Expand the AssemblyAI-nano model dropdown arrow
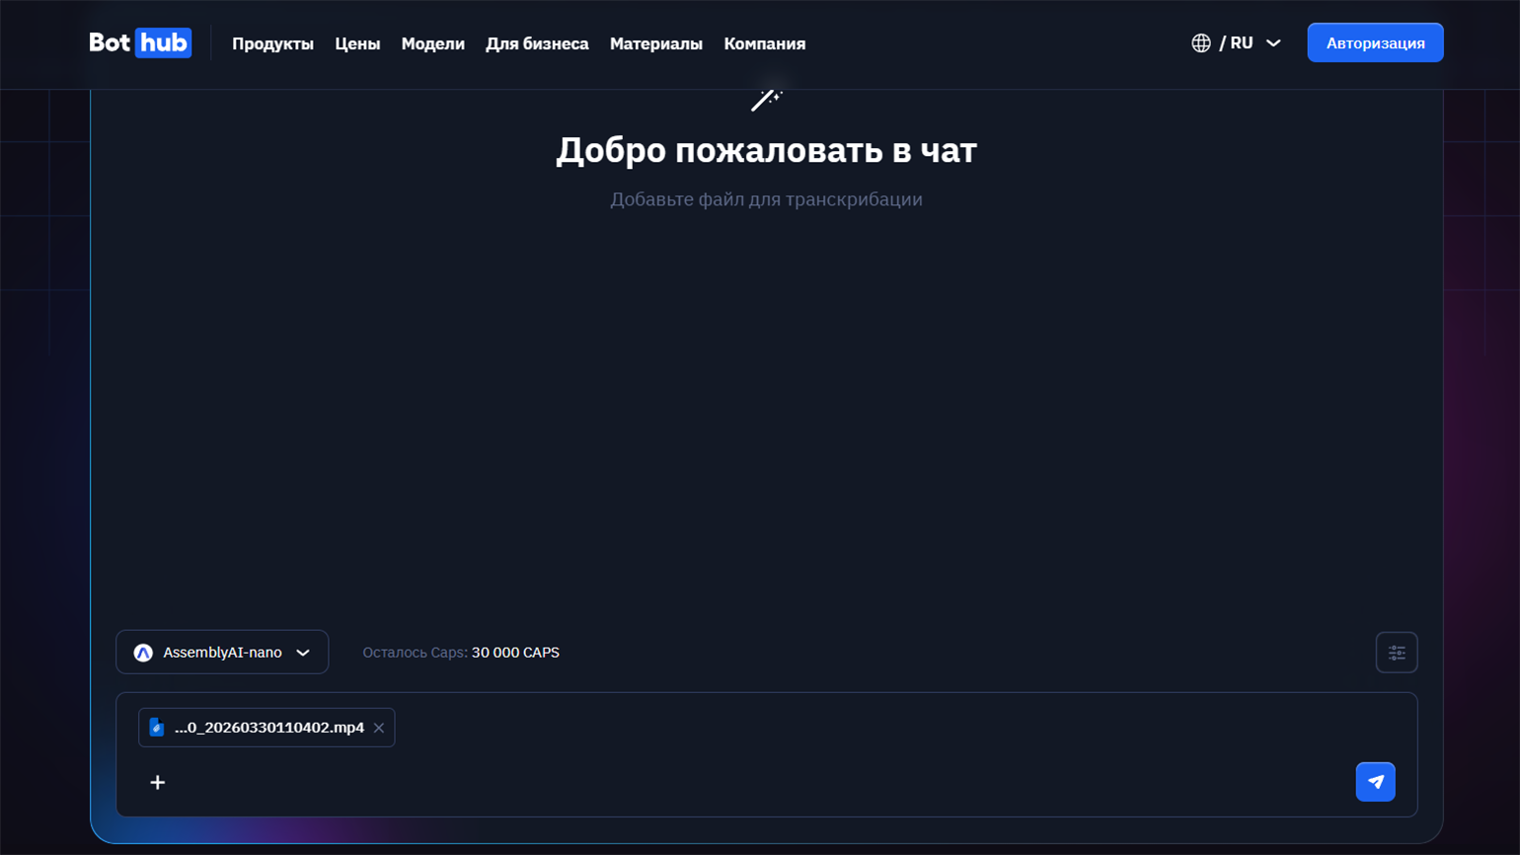Screen dimensions: 1520x855 (303, 653)
